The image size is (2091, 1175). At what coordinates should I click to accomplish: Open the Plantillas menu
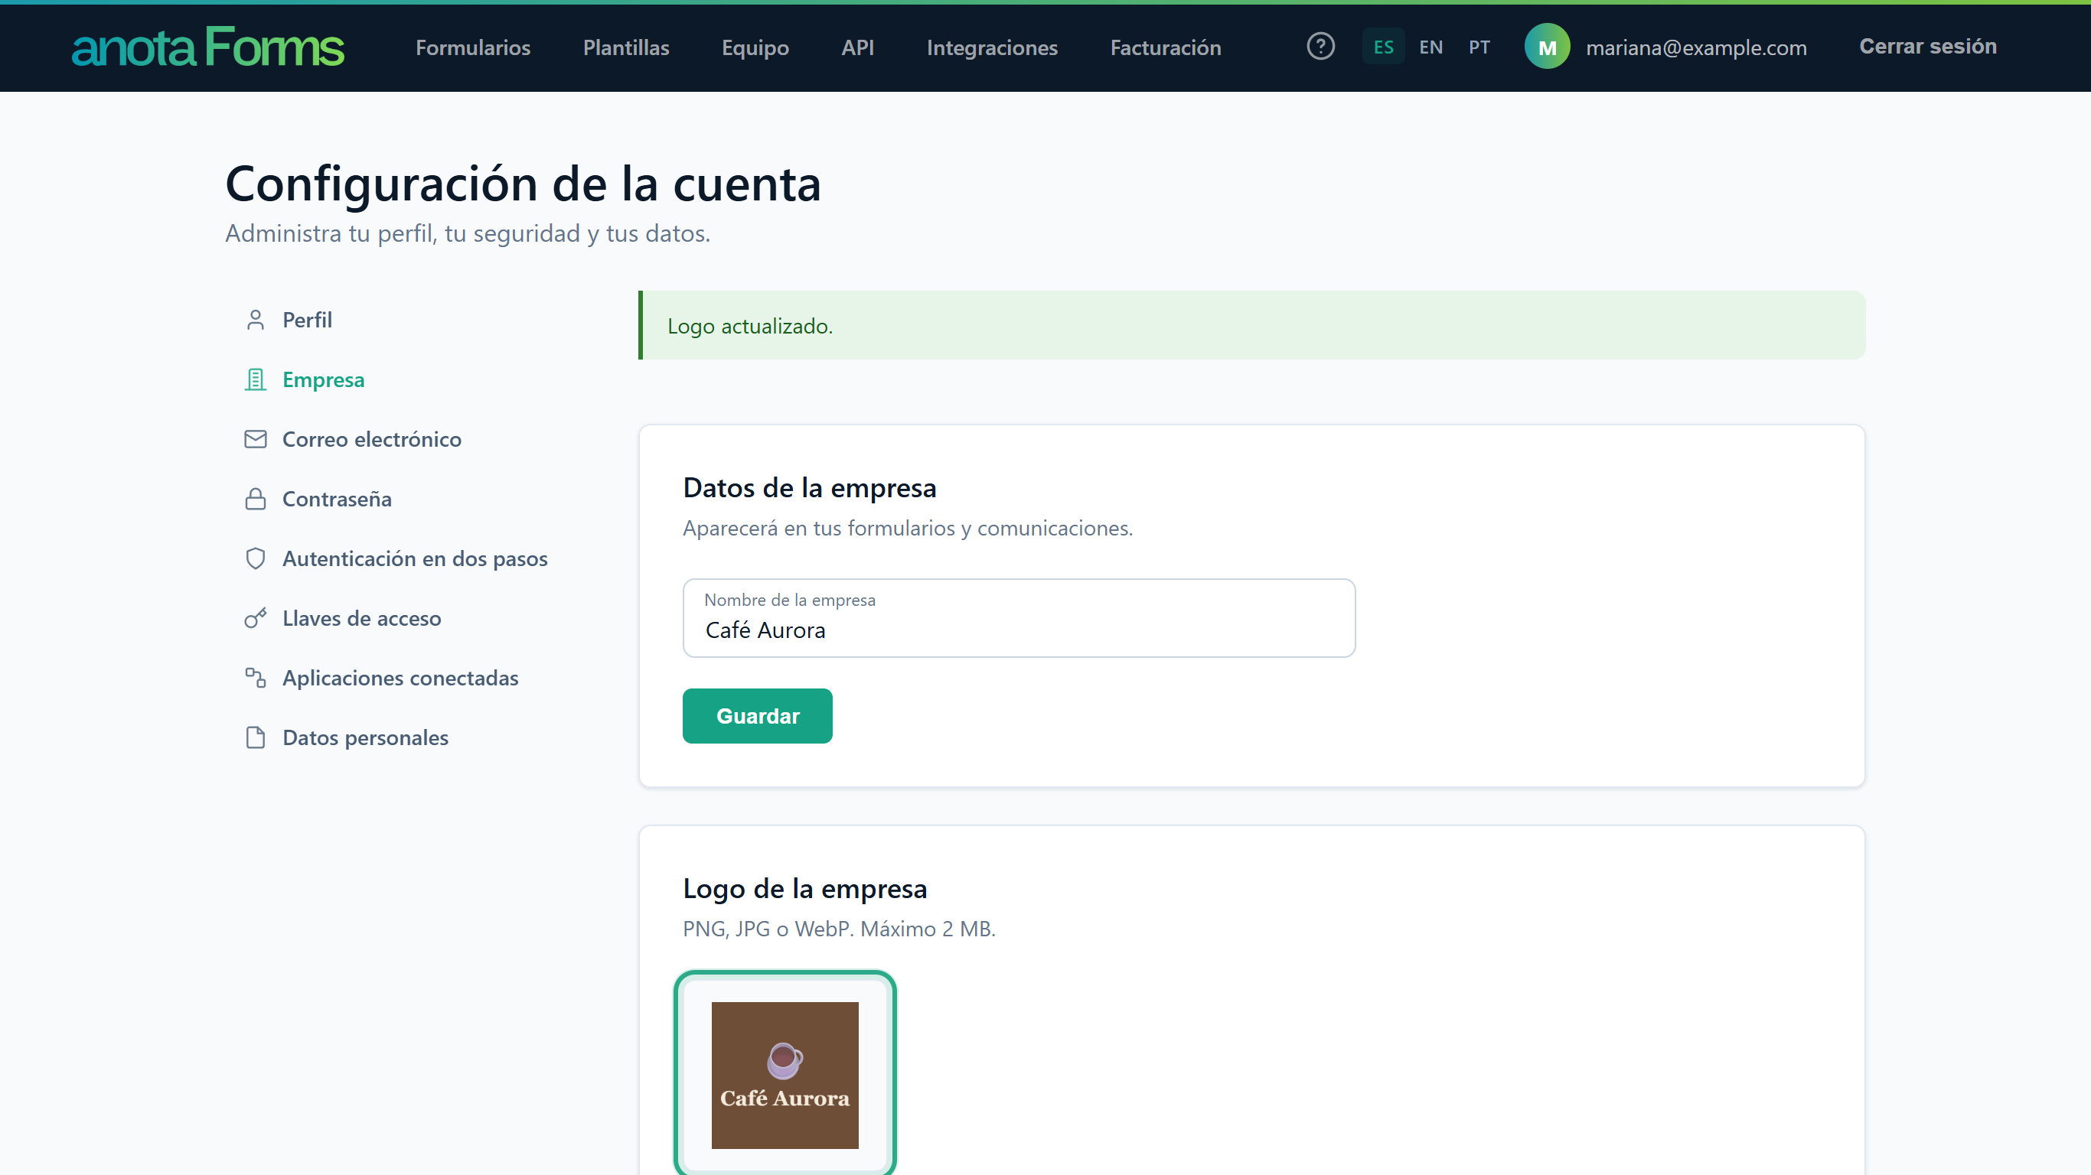pos(626,48)
